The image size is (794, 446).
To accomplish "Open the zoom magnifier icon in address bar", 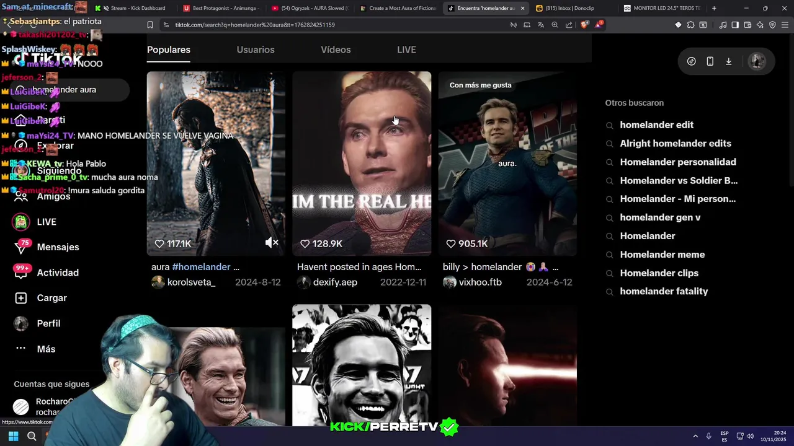I will (x=555, y=25).
